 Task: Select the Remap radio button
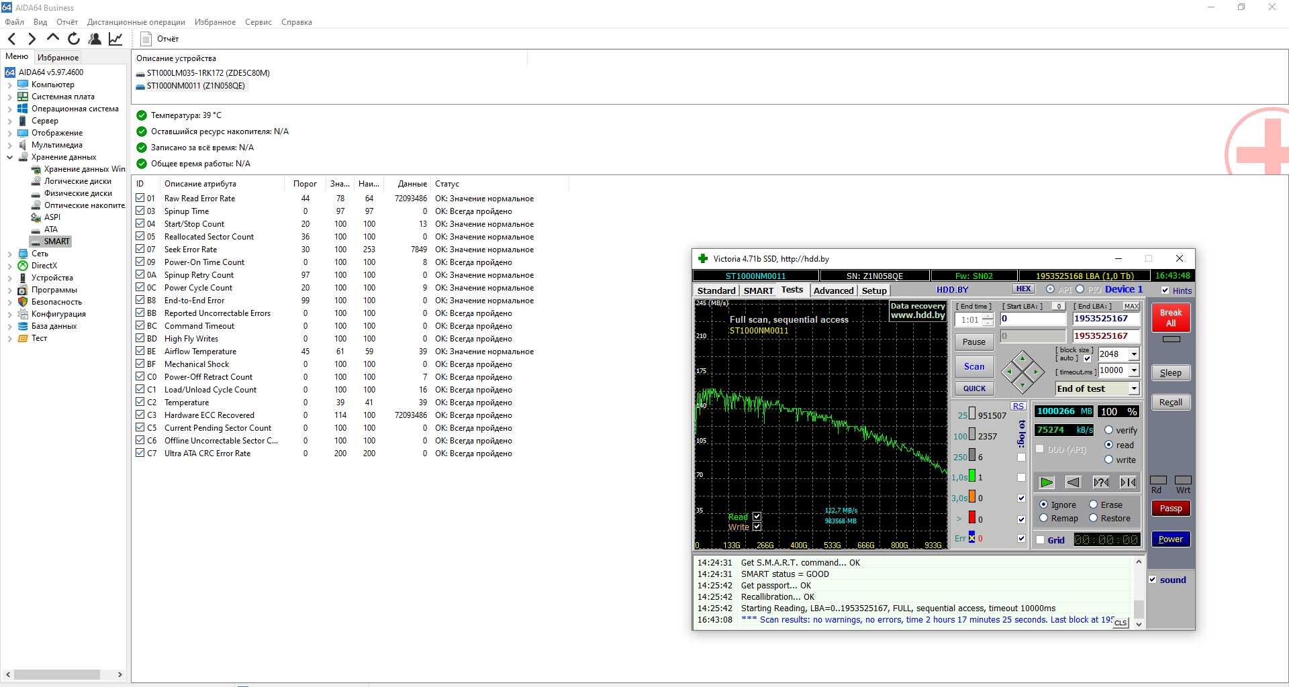(x=1044, y=518)
